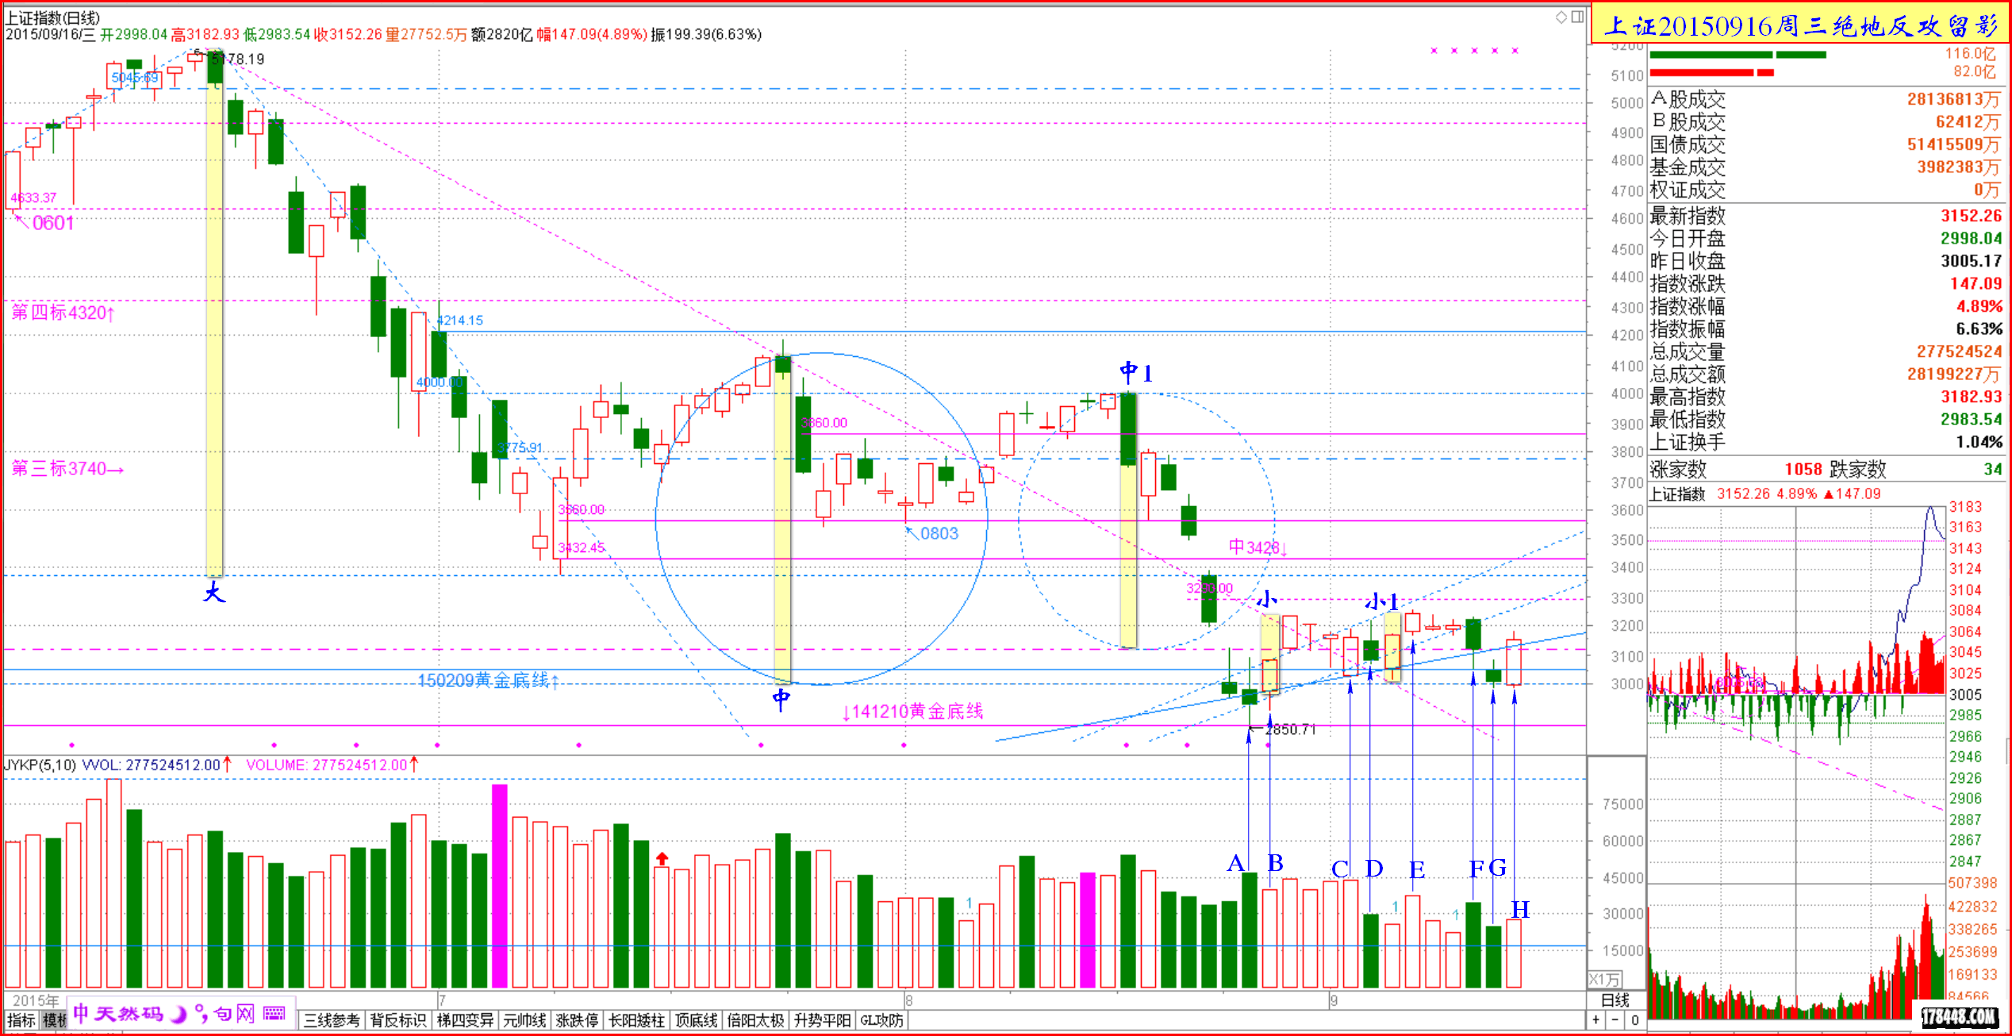Click the 5178.19 peak price label
Image resolution: width=2012 pixels, height=1036 pixels.
[x=237, y=59]
